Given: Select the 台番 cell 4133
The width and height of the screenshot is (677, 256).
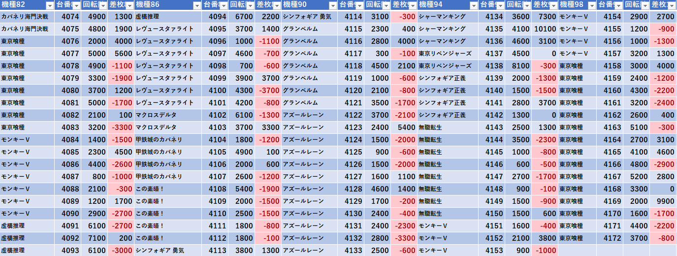Looking at the screenshot, I should (x=351, y=250).
